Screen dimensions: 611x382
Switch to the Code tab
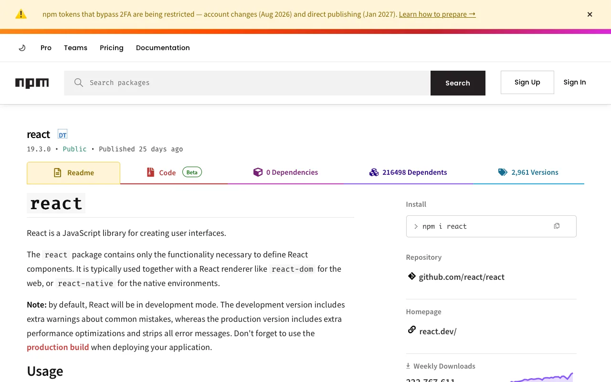point(174,172)
